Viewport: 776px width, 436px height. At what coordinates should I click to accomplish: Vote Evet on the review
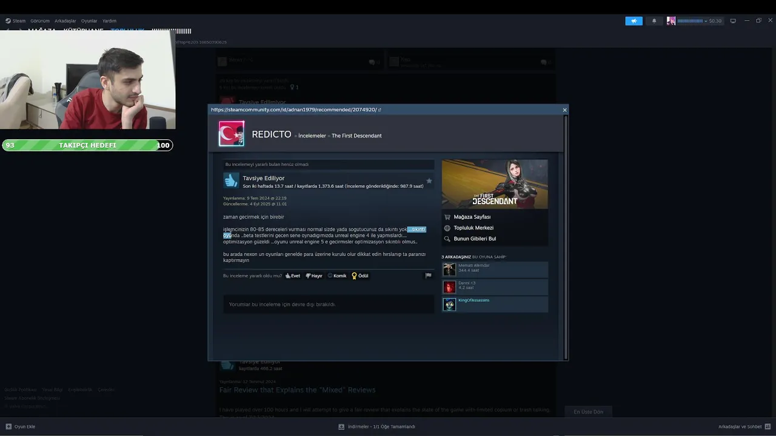coord(293,276)
